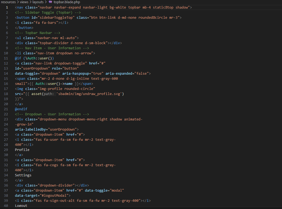This screenshot has width=282, height=209.
Task: Click the Logout text on line 40
Action: click(x=21, y=206)
